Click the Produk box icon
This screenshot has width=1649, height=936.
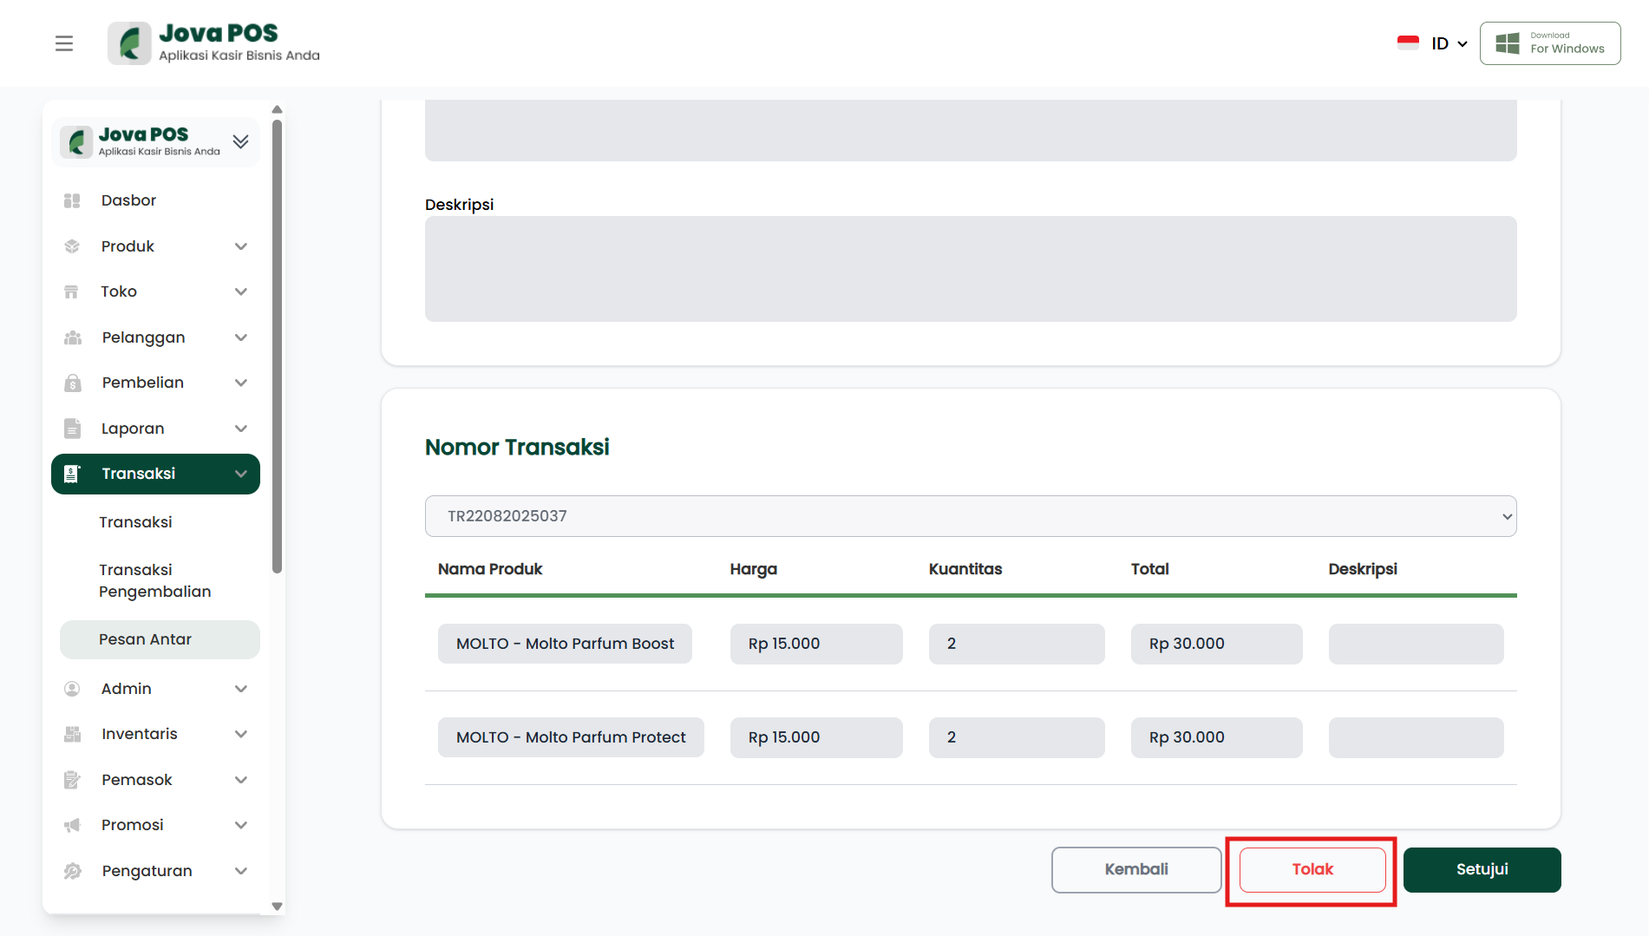(x=72, y=246)
